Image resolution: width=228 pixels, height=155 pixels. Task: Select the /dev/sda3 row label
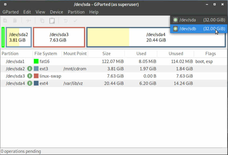tap(15, 76)
